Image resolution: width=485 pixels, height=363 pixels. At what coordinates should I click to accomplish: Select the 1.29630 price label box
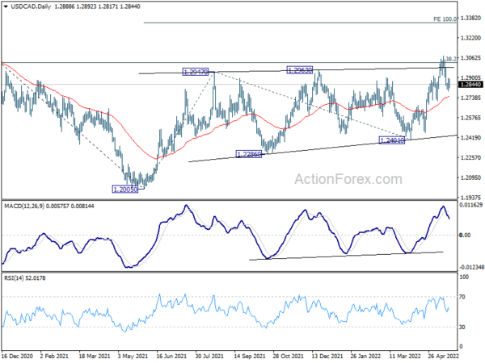point(300,70)
